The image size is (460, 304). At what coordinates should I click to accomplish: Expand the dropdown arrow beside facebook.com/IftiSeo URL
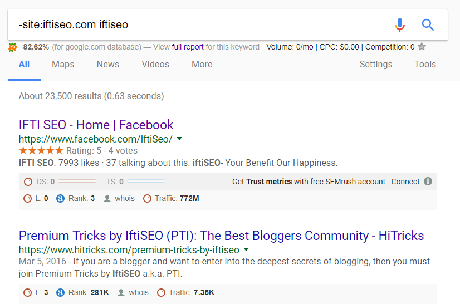179,138
